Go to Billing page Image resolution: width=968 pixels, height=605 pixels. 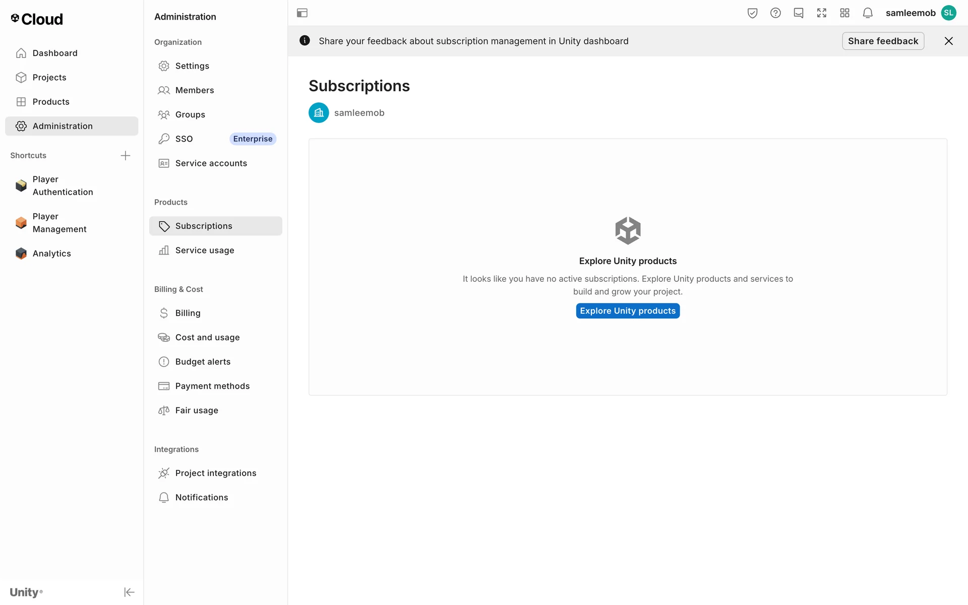(x=188, y=313)
